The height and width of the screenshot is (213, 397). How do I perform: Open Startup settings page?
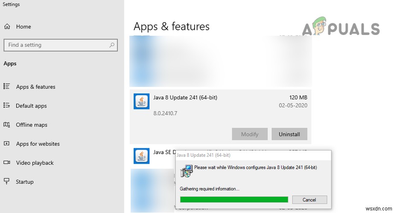(25, 181)
